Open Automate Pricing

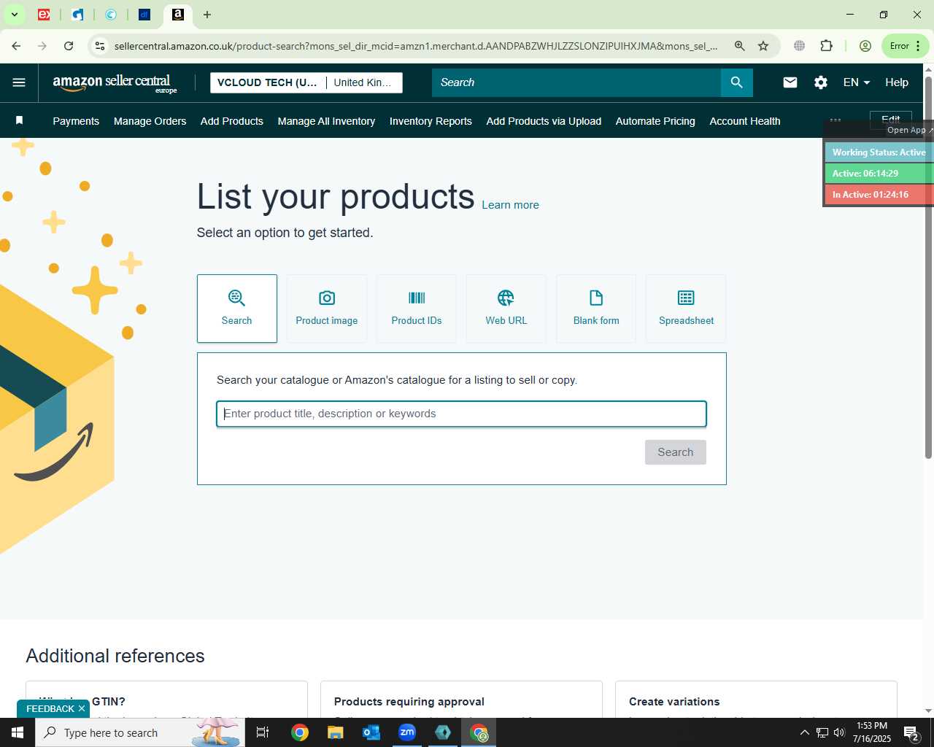(655, 121)
